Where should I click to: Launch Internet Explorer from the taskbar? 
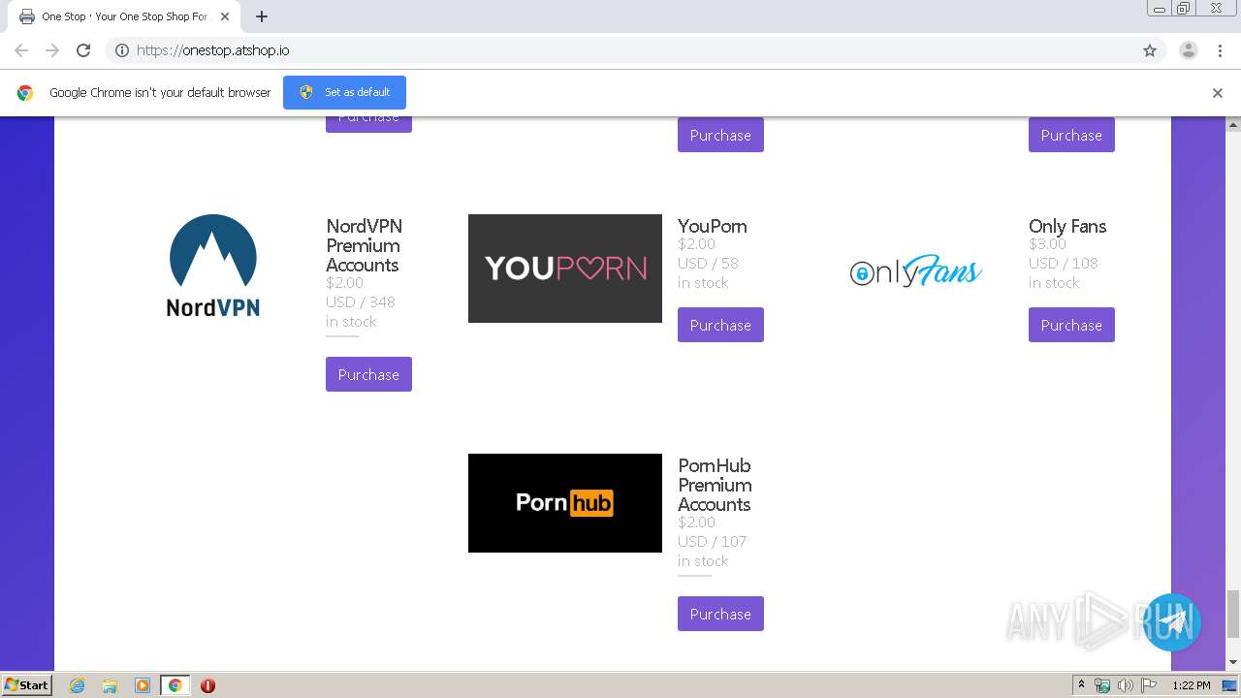pos(77,685)
